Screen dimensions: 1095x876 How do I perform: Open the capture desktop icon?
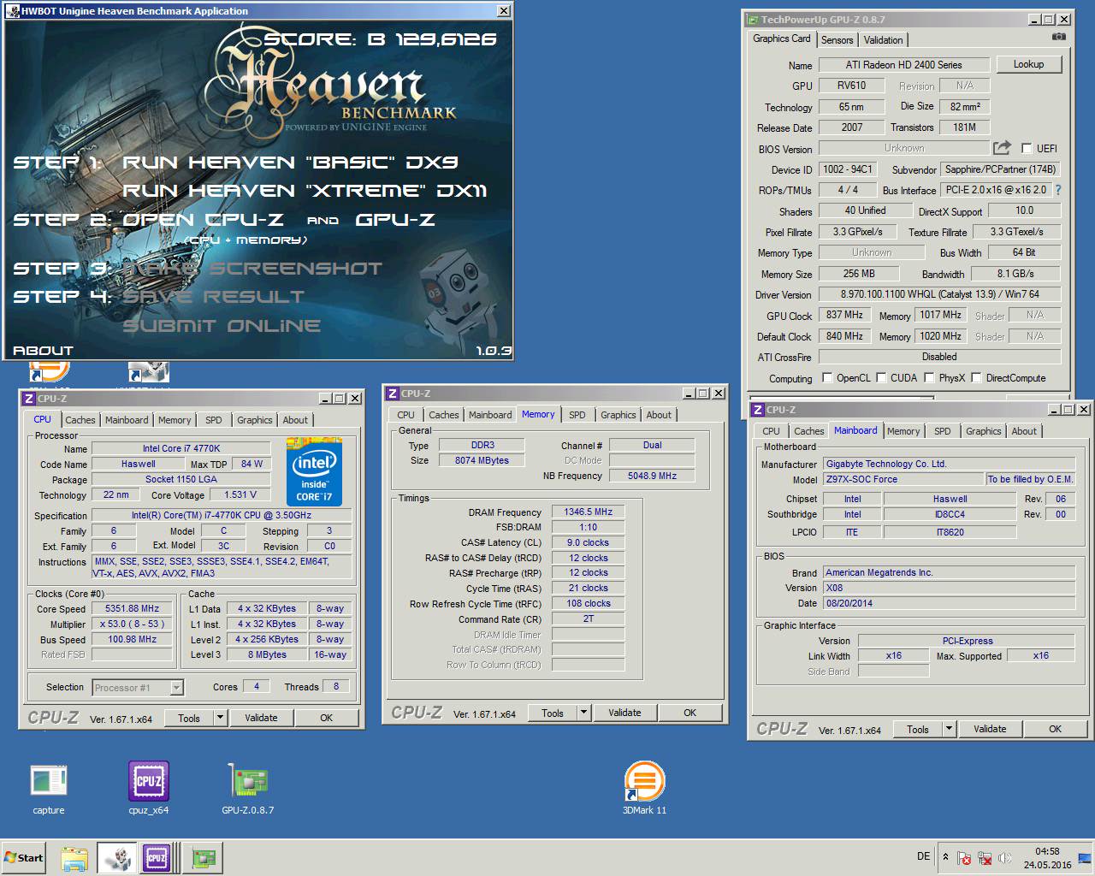(x=49, y=788)
